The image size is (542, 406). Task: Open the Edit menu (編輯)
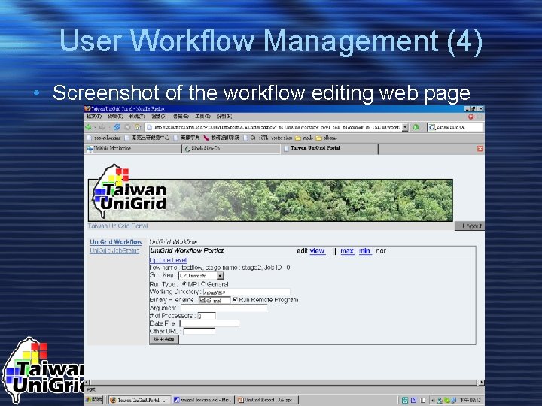pyautogui.click(x=115, y=117)
